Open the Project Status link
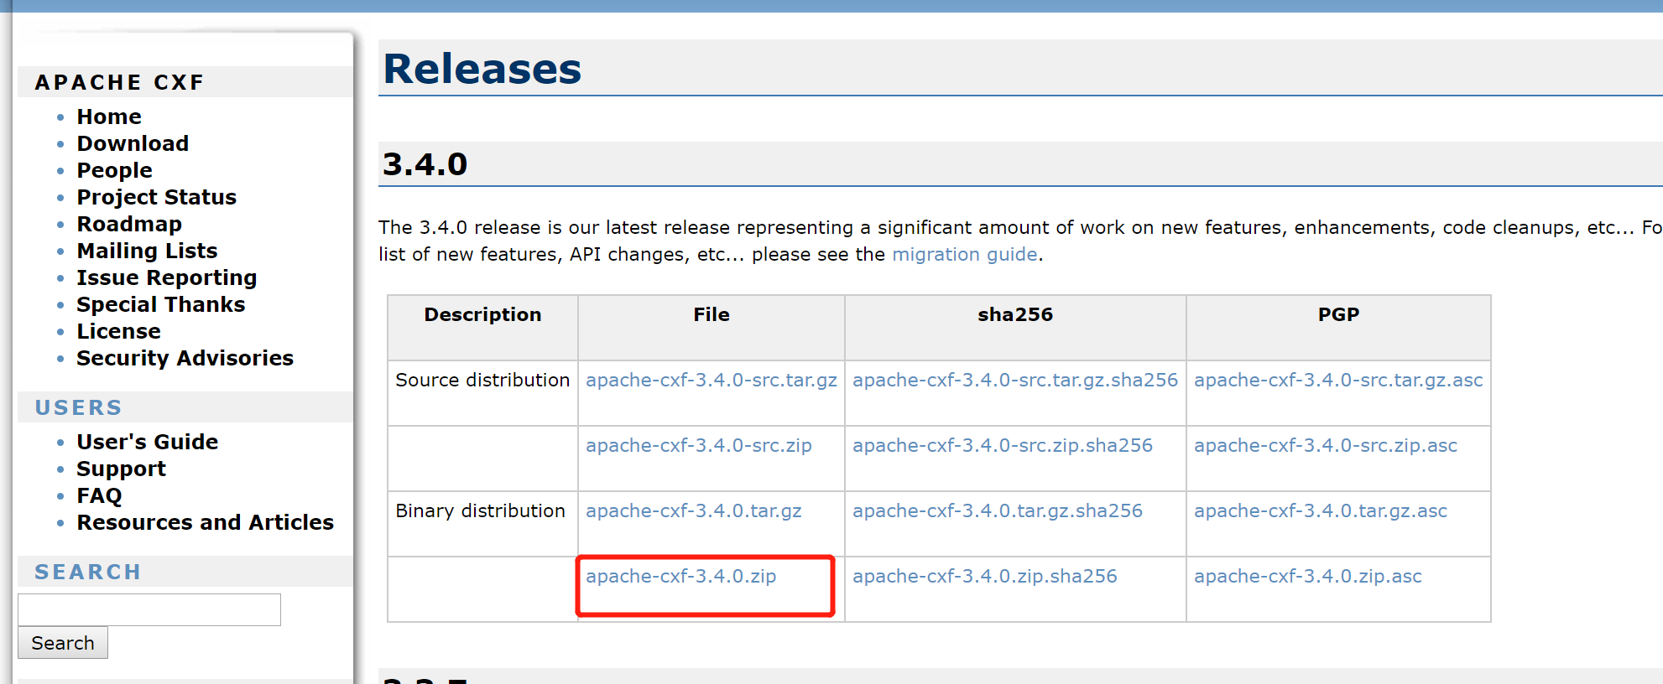 [x=157, y=197]
